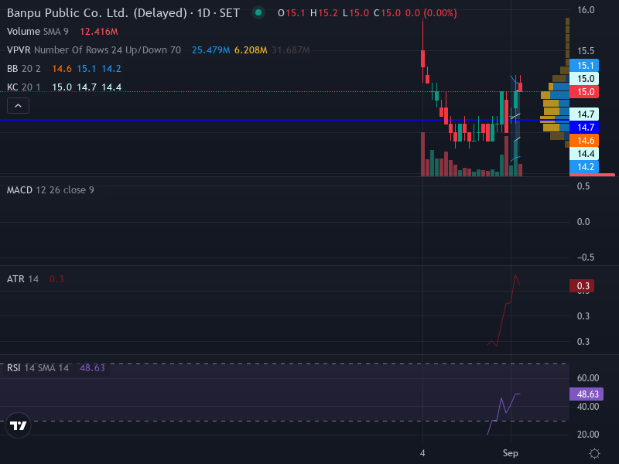Click the Sep date on time axis
Viewport: 619px width, 464px height.
511,453
